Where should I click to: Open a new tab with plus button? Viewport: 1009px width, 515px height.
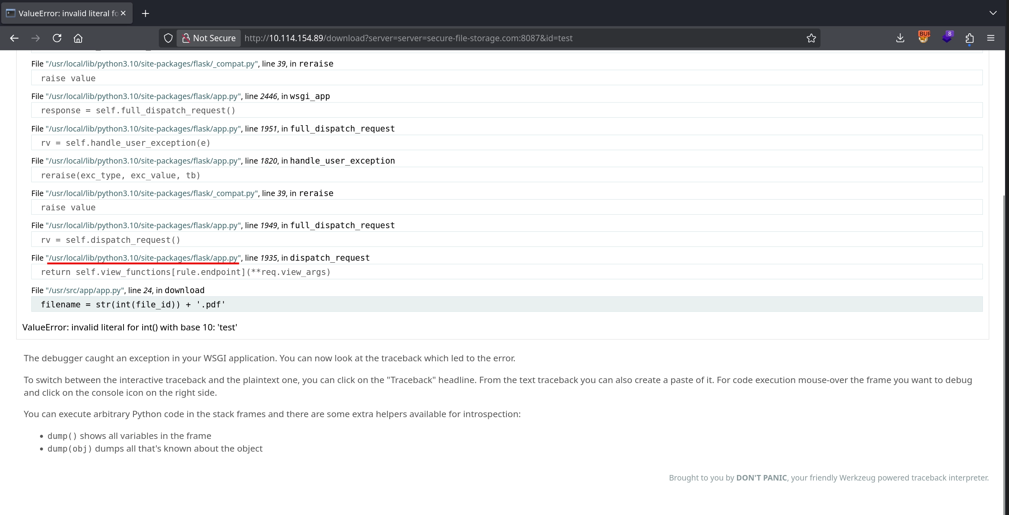[145, 13]
